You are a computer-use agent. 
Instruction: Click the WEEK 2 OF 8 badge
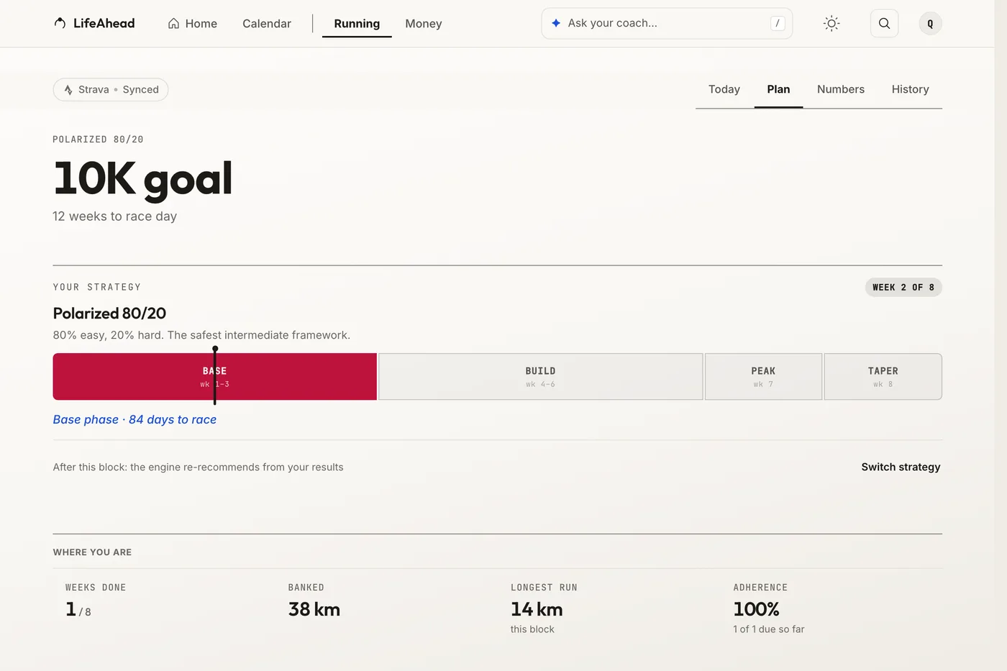(x=903, y=287)
